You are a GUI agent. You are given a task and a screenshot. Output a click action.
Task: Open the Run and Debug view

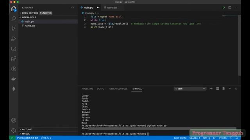[14, 39]
